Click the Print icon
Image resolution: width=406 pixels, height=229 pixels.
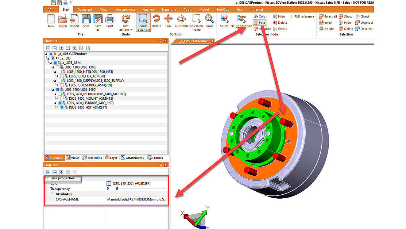point(109,21)
